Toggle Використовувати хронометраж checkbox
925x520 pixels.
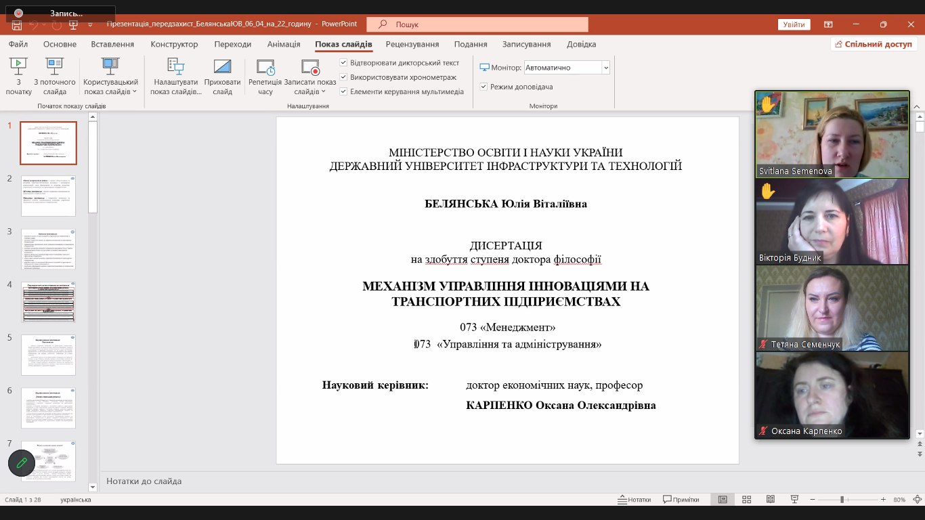pyautogui.click(x=343, y=77)
